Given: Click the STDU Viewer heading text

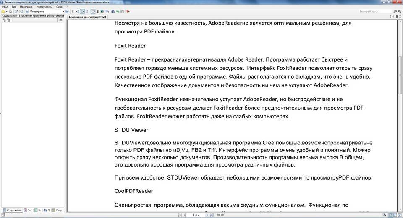Looking at the screenshot, I should coord(131,130).
